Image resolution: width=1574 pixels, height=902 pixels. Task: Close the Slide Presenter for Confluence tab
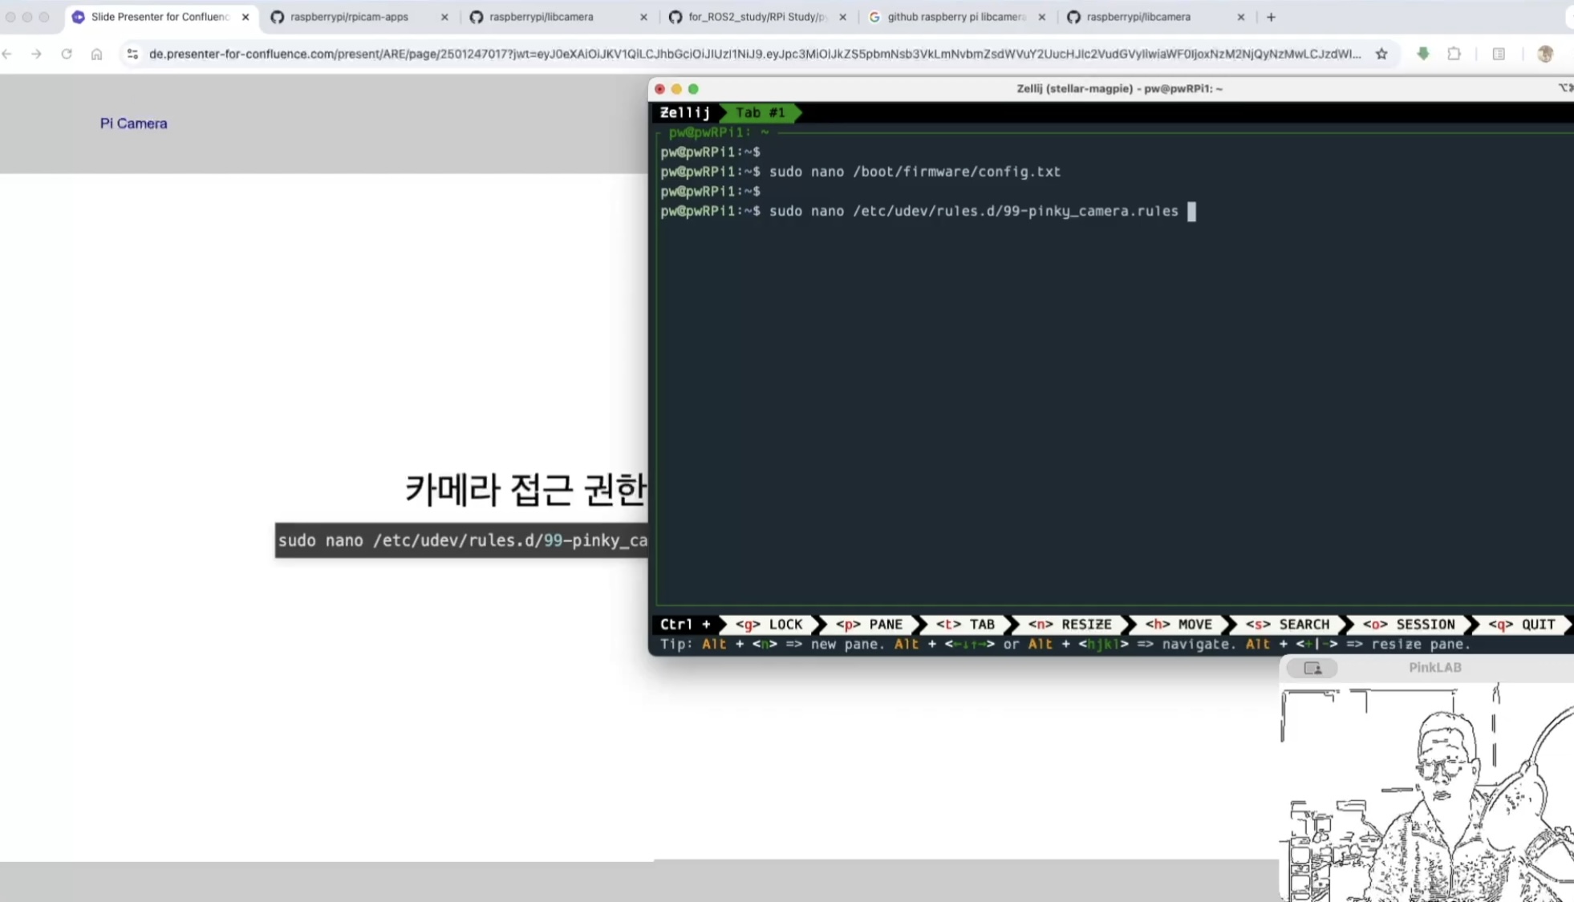point(245,17)
